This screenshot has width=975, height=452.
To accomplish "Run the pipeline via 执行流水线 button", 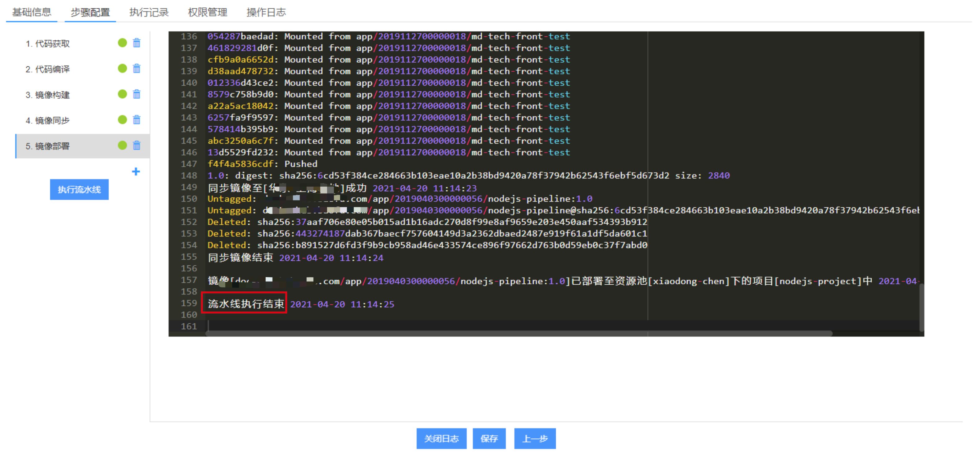I will [x=79, y=189].
